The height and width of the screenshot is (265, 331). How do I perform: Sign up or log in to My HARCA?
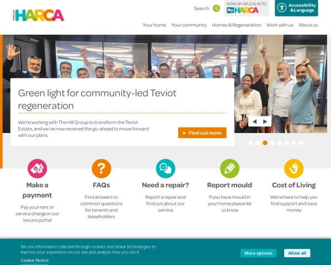247,8
